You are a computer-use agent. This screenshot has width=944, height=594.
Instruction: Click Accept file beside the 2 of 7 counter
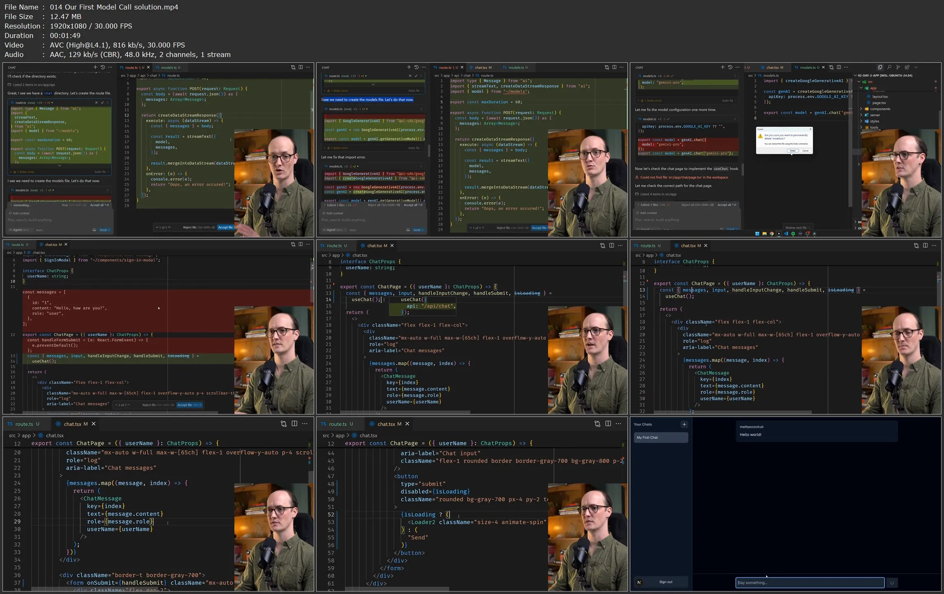tap(189, 405)
